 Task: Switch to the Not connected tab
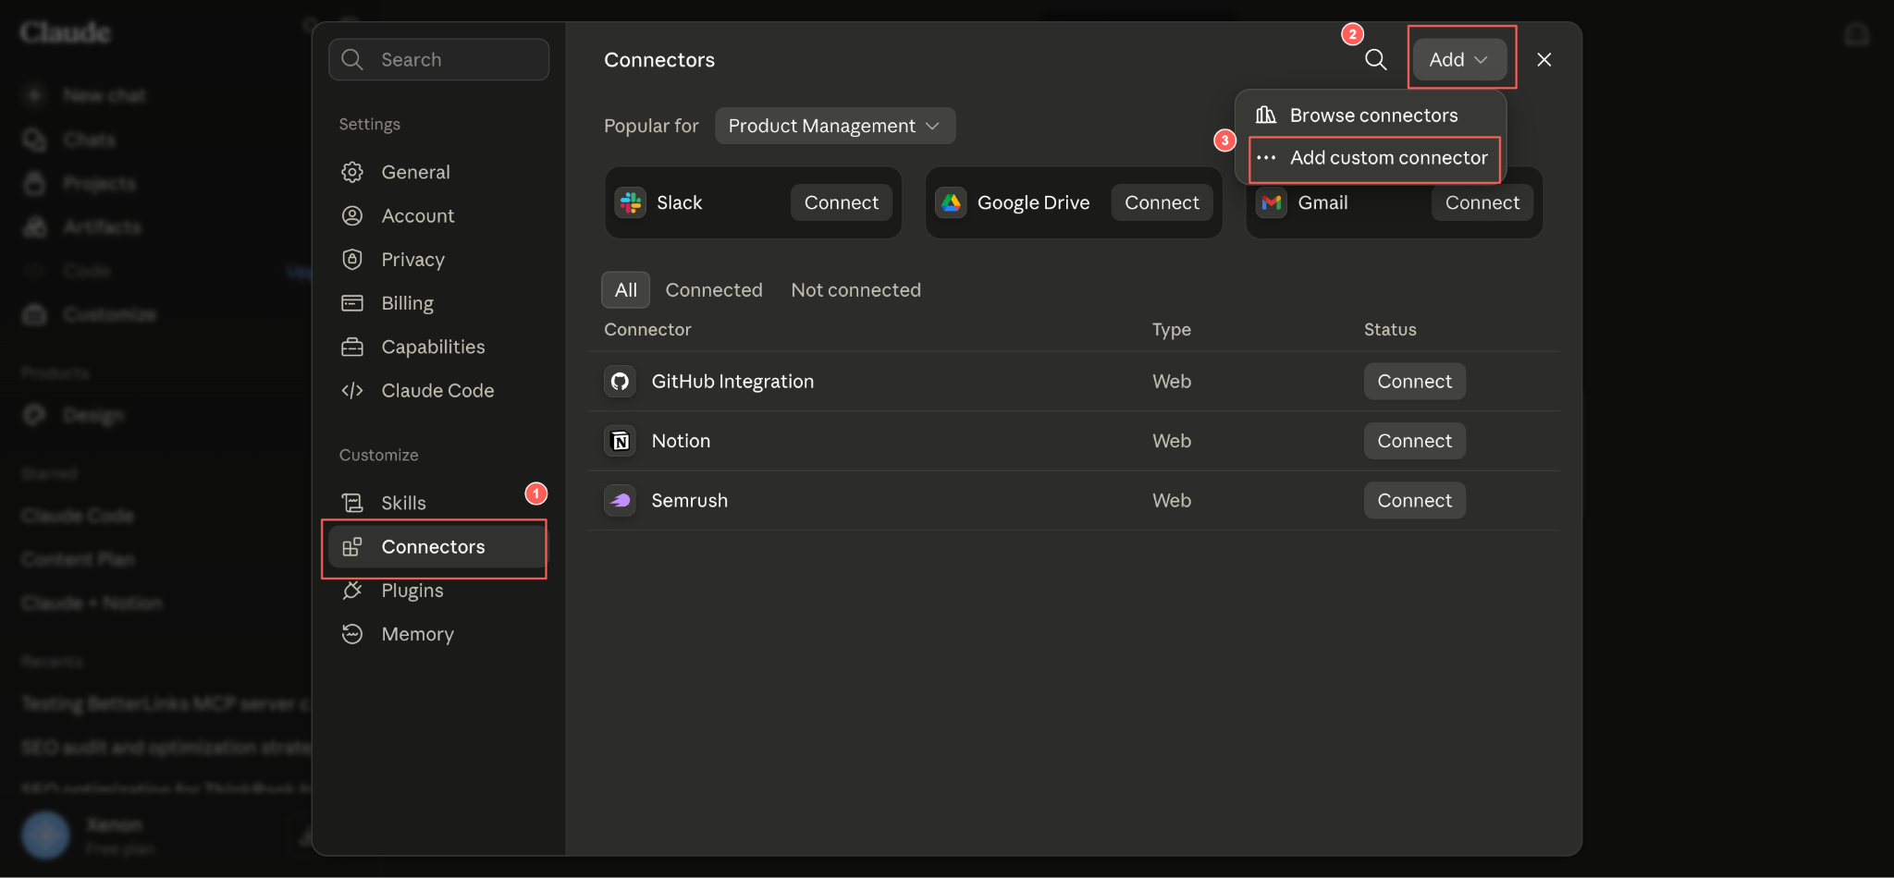pos(855,290)
